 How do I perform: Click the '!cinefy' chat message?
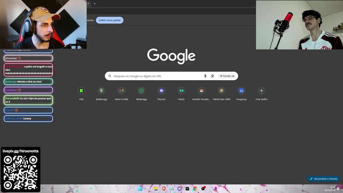[28, 118]
